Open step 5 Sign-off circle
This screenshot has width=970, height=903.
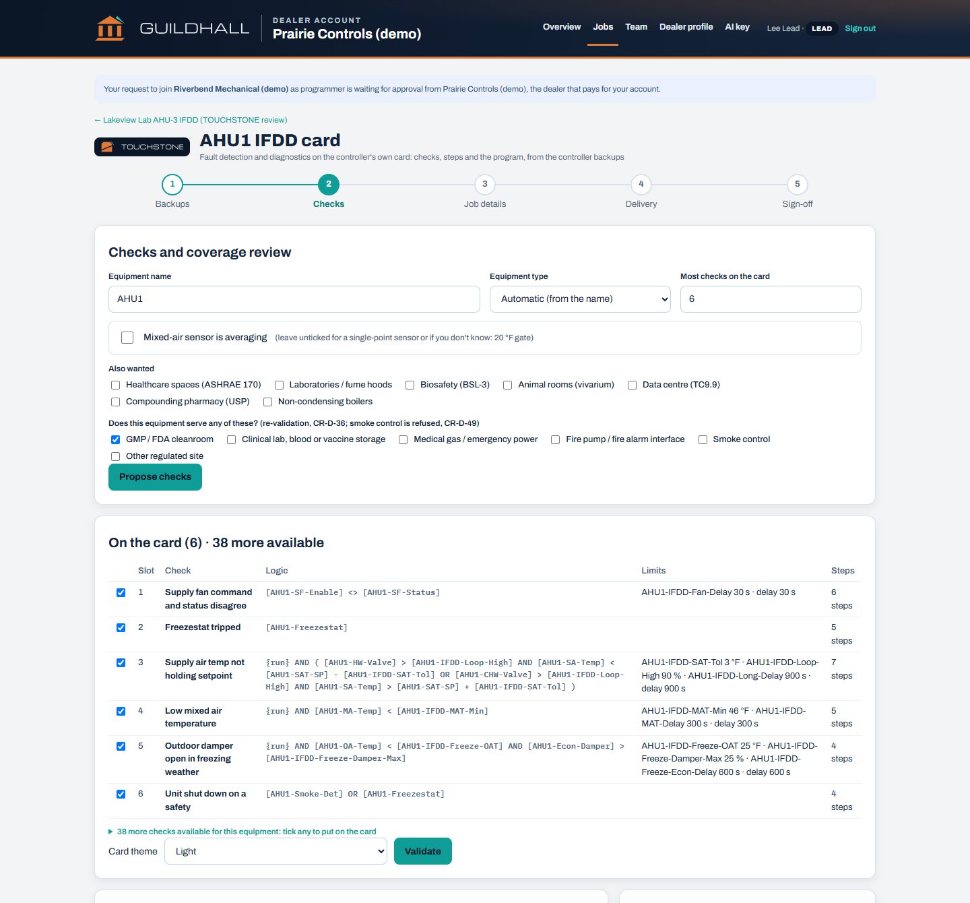pyautogui.click(x=798, y=184)
